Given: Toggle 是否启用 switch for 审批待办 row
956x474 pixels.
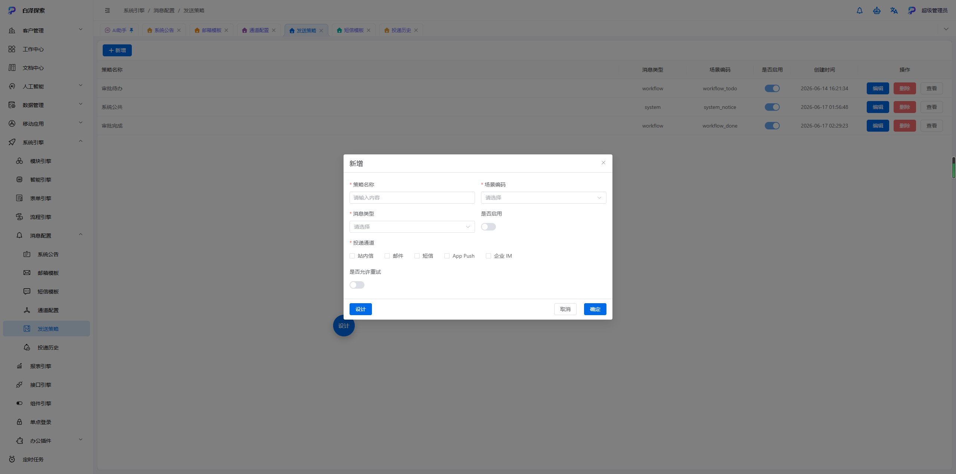Looking at the screenshot, I should pyautogui.click(x=772, y=88).
